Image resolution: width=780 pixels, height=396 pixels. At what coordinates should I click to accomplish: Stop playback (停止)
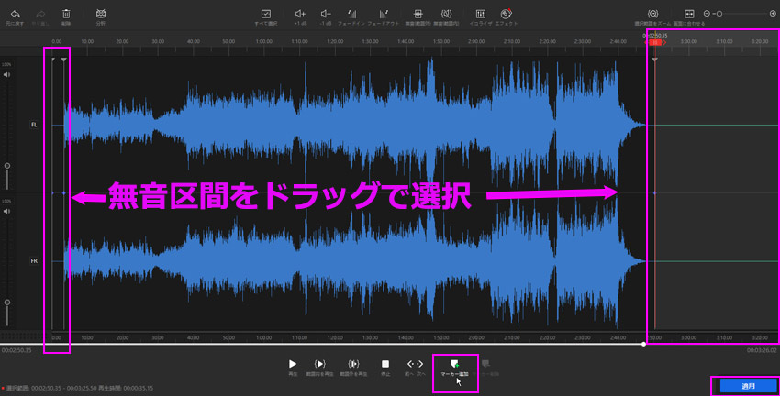pos(385,364)
